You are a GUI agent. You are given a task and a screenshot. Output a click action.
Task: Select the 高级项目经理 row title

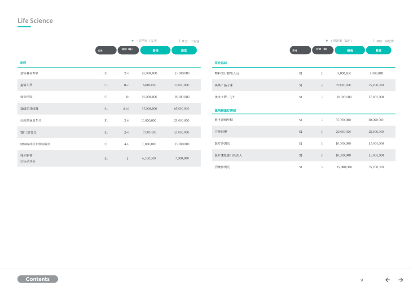click(x=29, y=109)
